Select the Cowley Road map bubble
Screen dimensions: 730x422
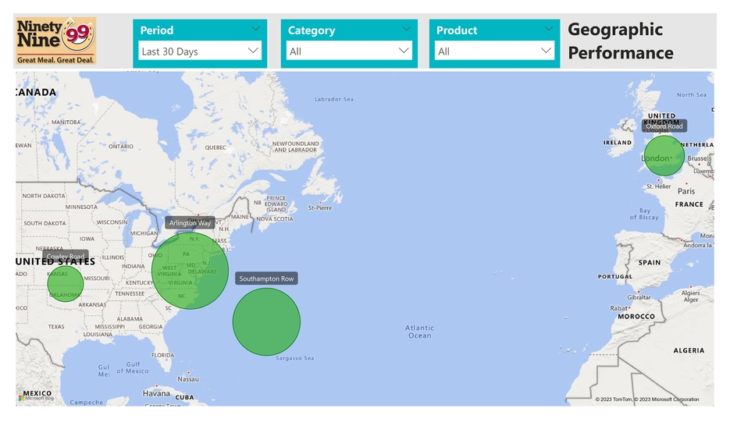65,283
